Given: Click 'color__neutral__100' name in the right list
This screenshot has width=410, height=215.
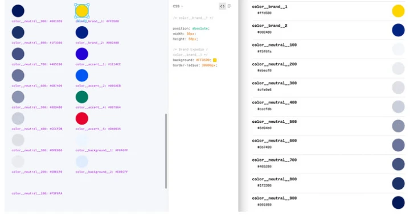Looking at the screenshot, I should (274, 45).
